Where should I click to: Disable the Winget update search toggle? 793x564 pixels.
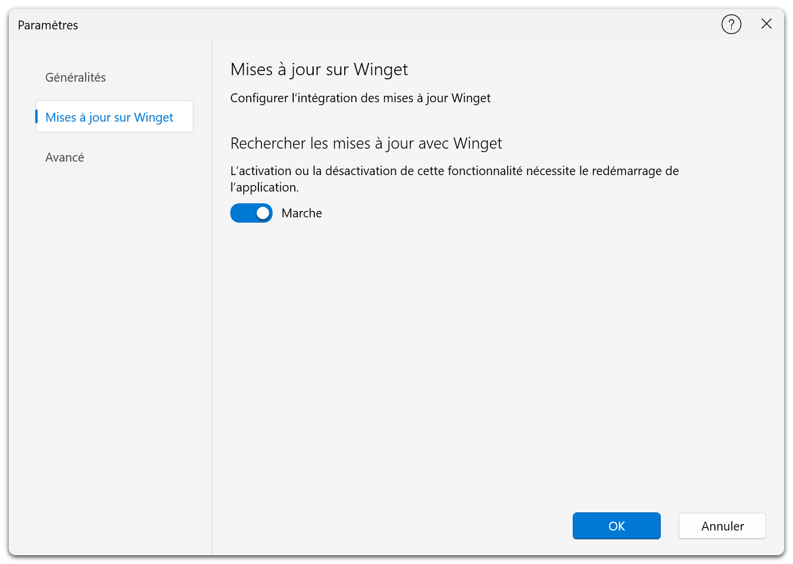point(251,213)
